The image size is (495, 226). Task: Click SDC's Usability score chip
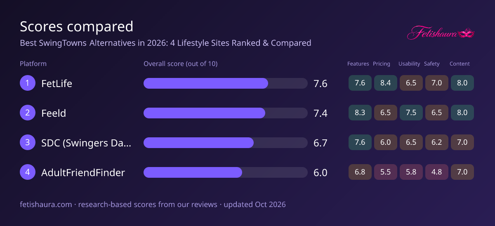tap(411, 142)
